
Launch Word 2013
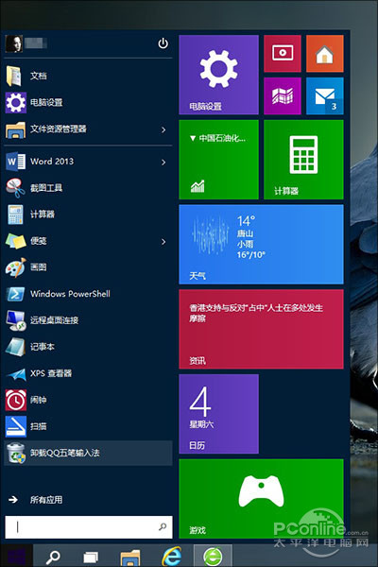[x=88, y=162]
